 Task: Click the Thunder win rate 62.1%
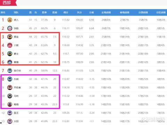pyautogui.click(x=44, y=62)
